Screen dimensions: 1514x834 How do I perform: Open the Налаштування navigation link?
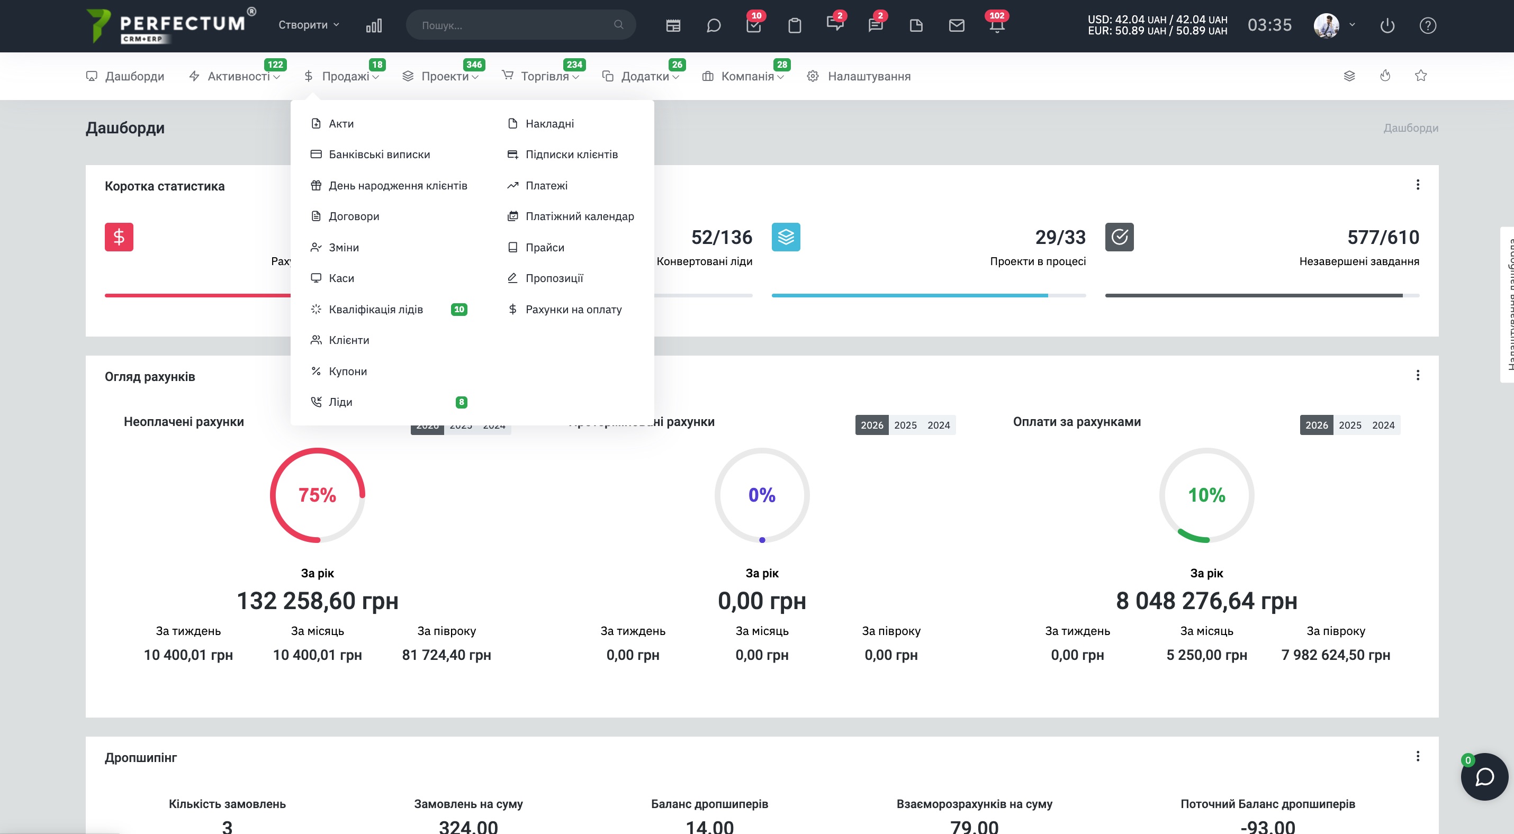coord(859,76)
